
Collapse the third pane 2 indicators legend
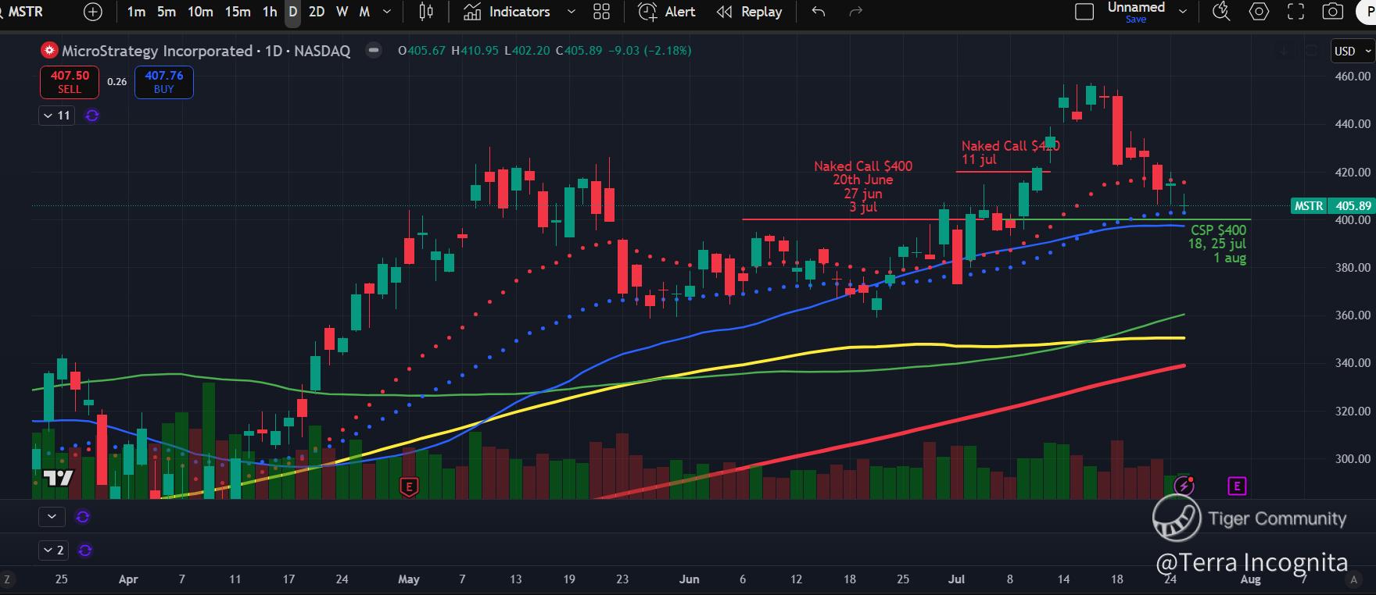pyautogui.click(x=54, y=550)
